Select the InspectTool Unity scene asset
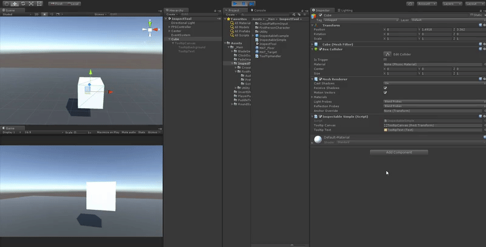Screen dimensions: 486x247 coord(265,44)
